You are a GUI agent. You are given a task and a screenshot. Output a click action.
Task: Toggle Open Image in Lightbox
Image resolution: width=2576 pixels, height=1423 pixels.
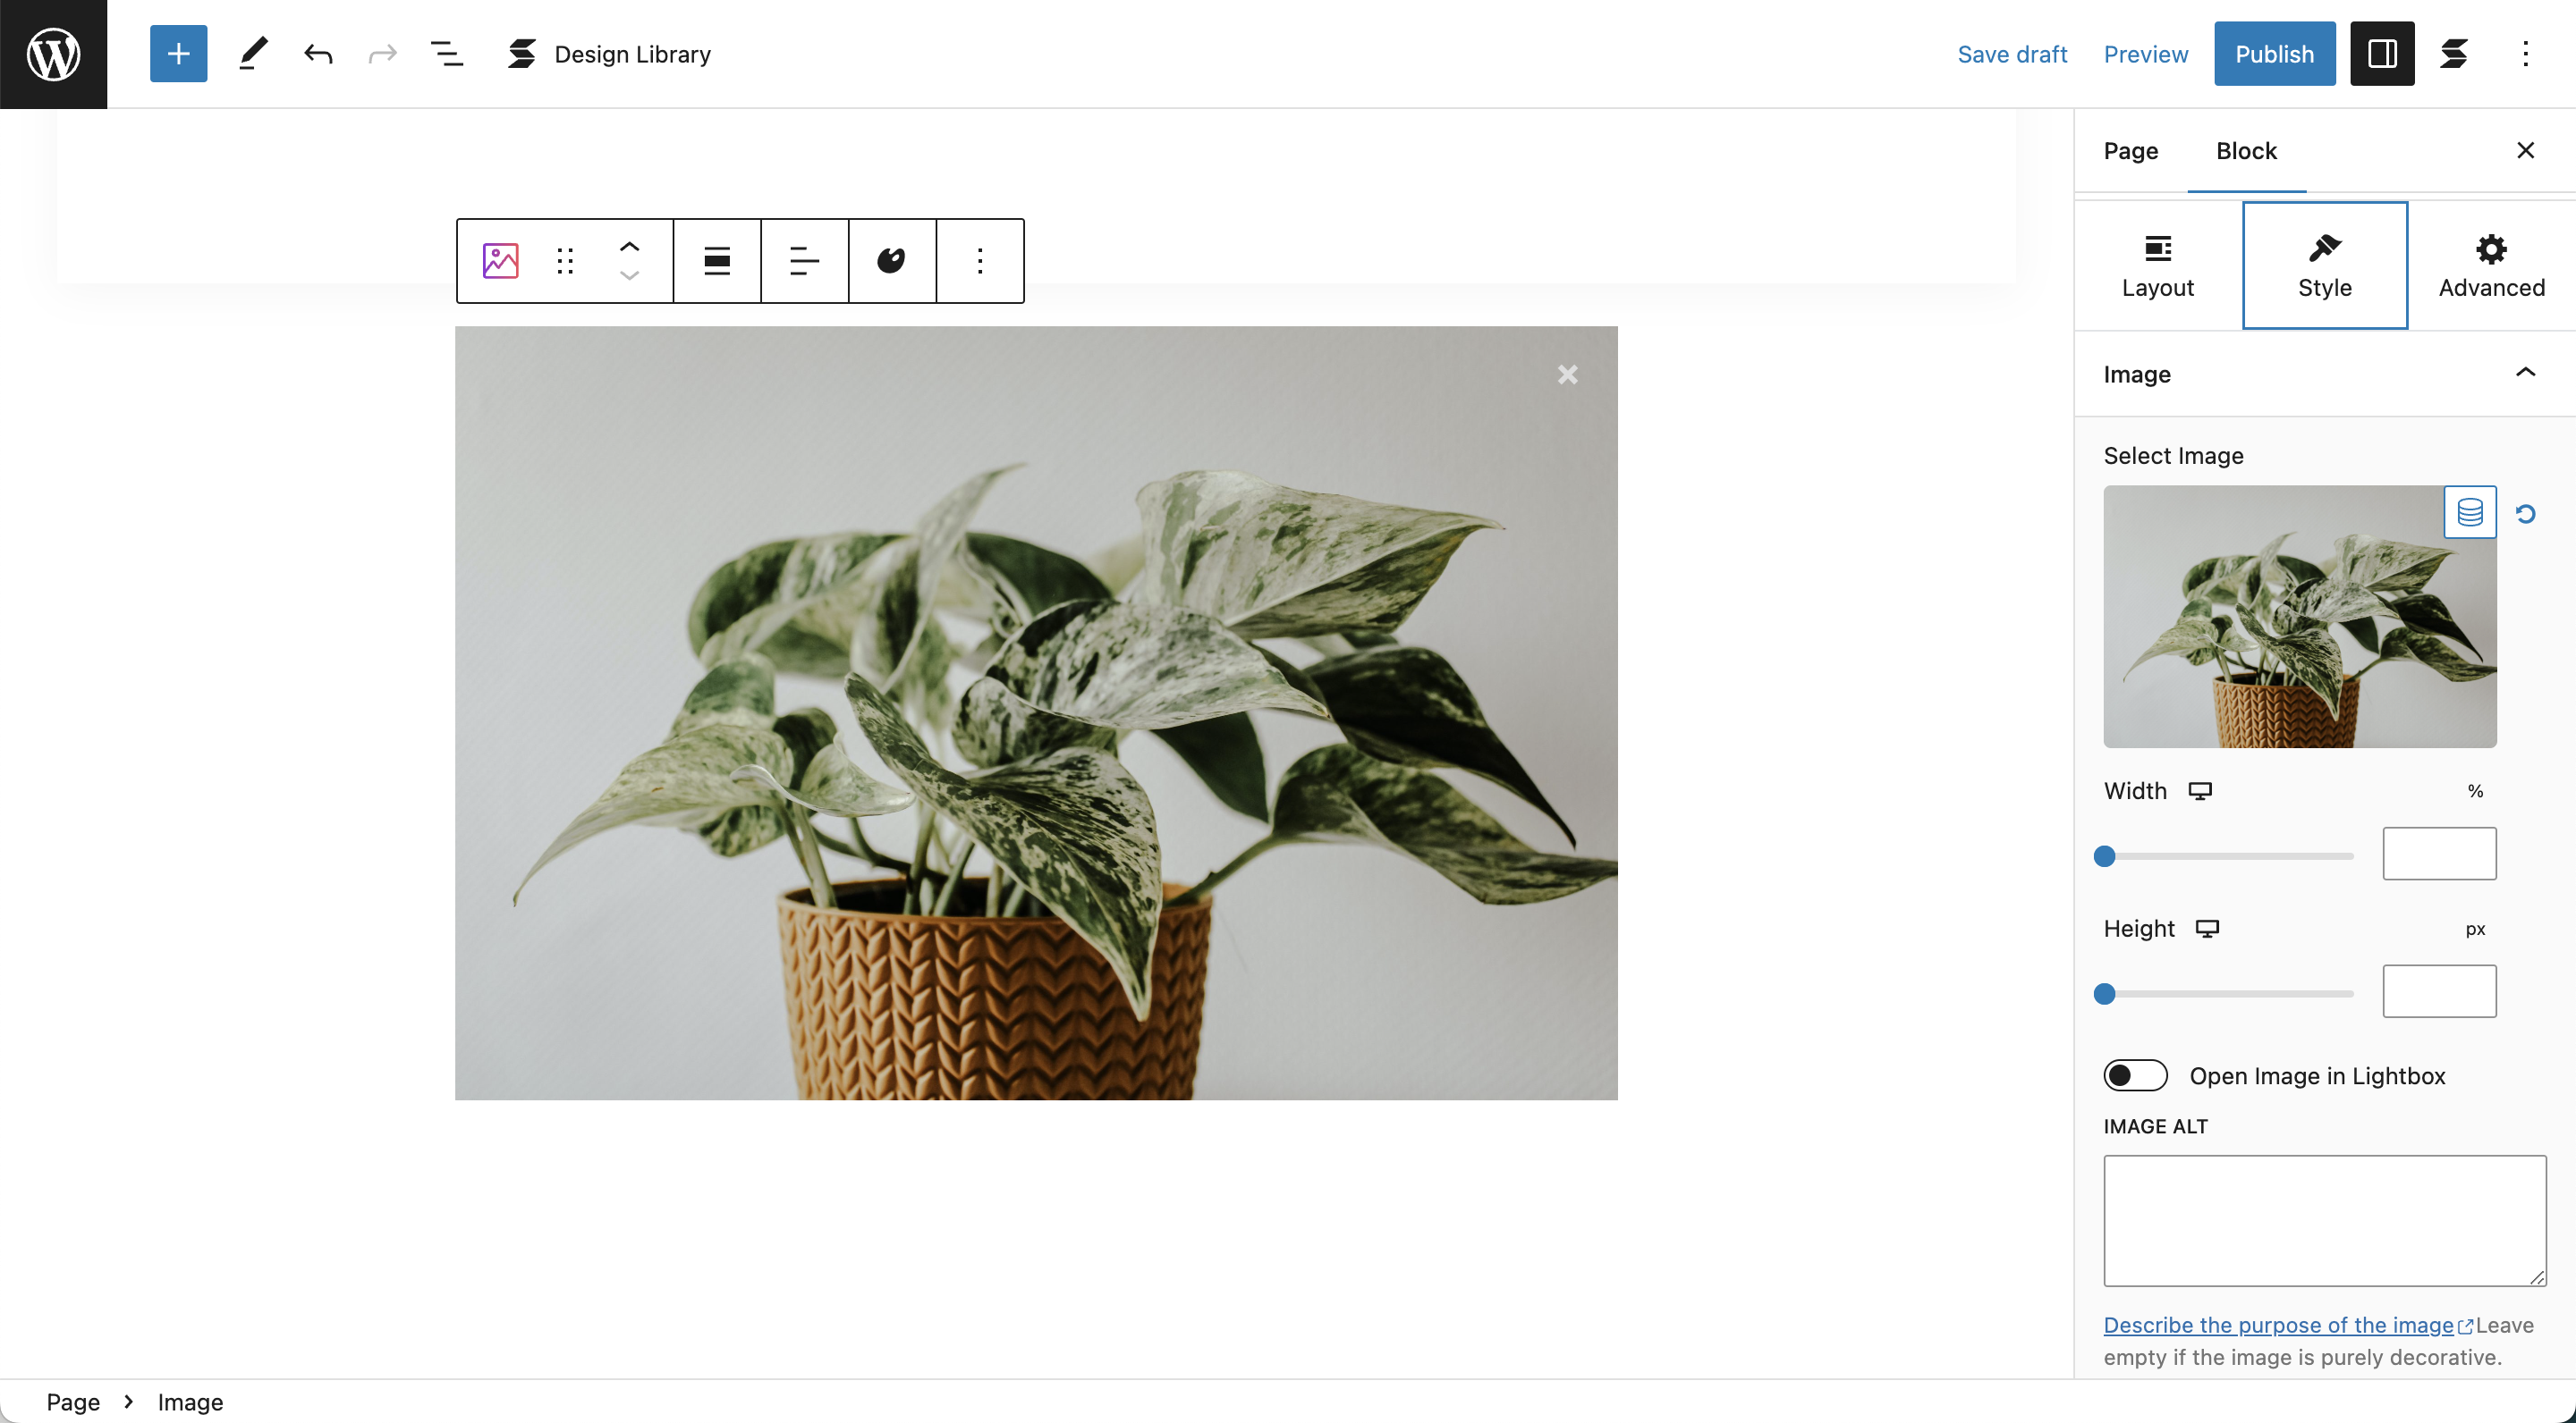pos(2135,1075)
